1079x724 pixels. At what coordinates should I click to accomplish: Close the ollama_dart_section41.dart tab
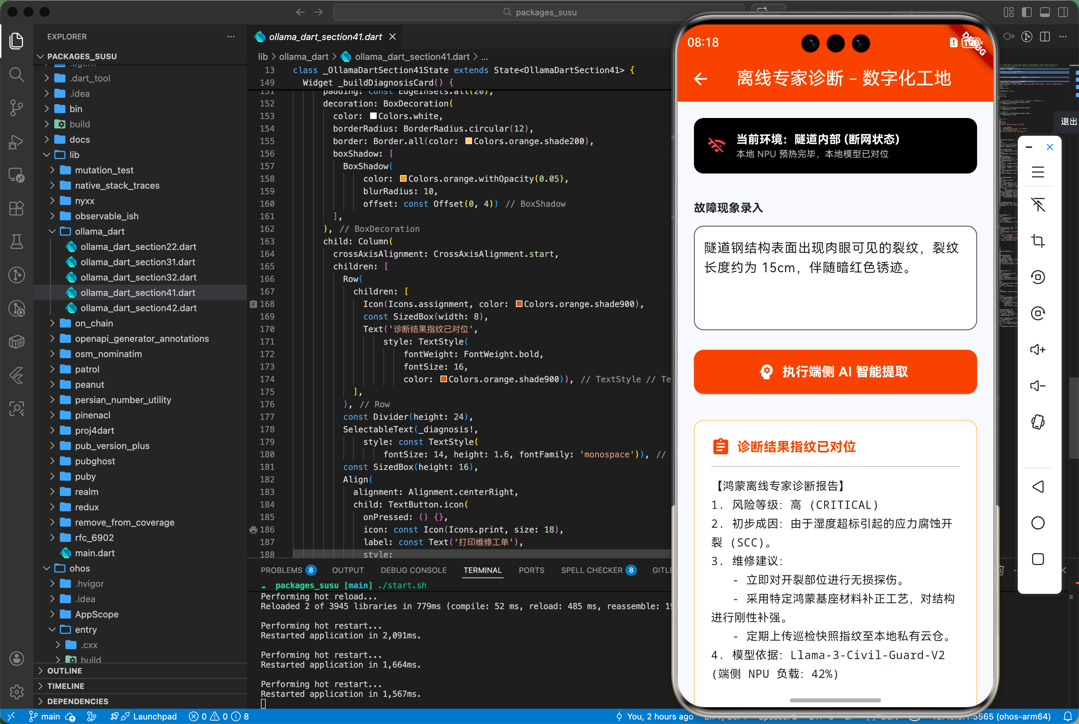click(x=393, y=37)
